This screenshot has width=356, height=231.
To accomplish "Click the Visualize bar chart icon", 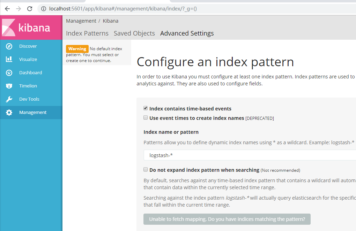I will tap(9, 60).
